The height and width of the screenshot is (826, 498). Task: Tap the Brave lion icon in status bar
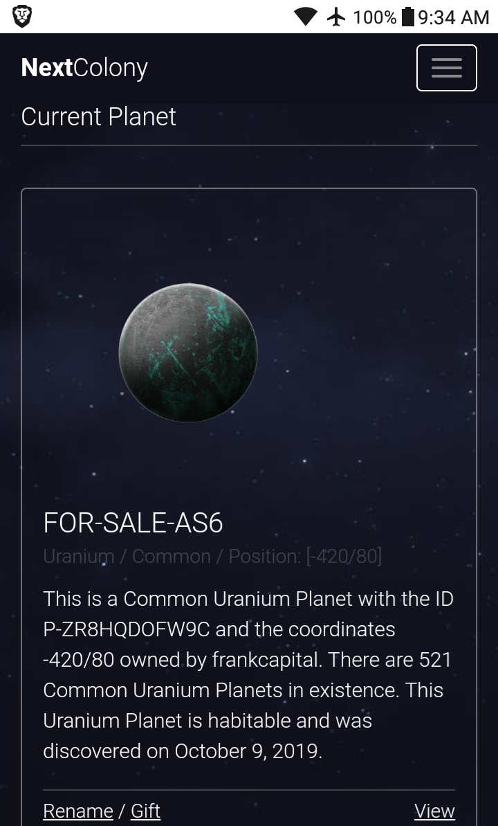(x=22, y=17)
